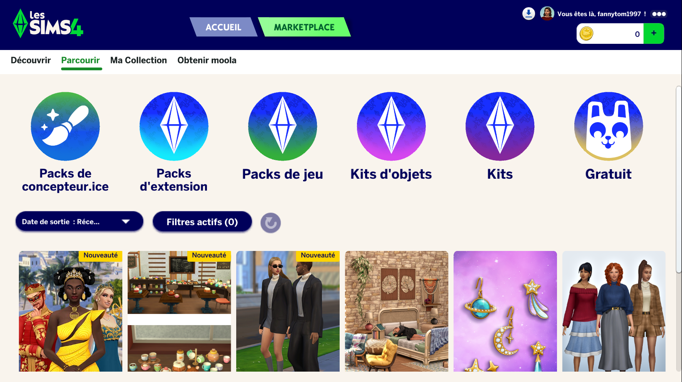Open the planet and moon earrings thumbnail

click(505, 311)
